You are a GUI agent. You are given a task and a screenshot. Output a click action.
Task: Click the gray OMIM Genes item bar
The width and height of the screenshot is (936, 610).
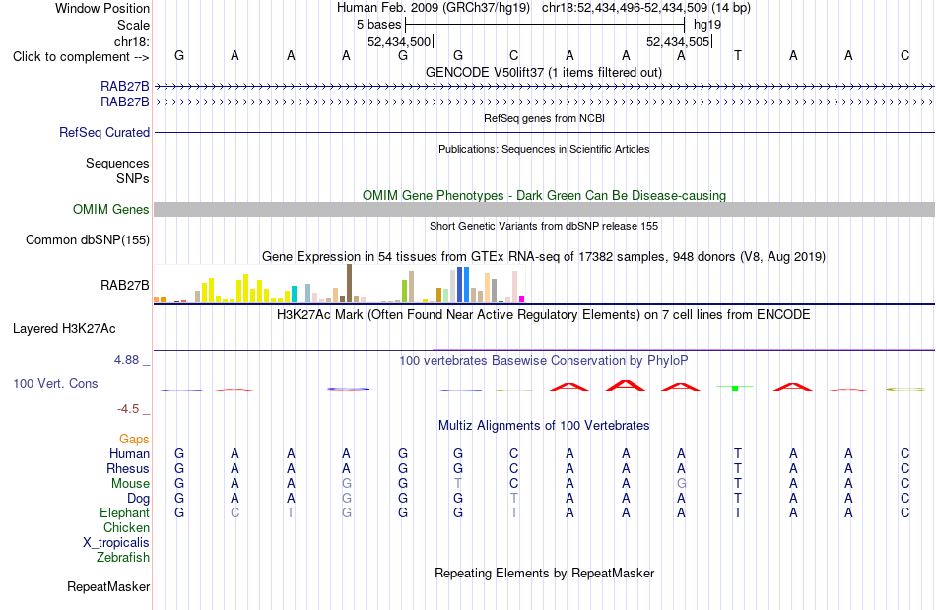click(545, 210)
